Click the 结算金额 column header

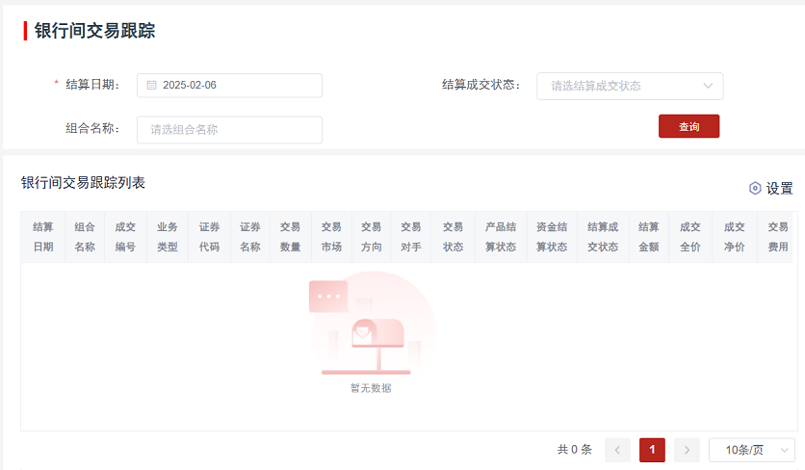(x=648, y=237)
